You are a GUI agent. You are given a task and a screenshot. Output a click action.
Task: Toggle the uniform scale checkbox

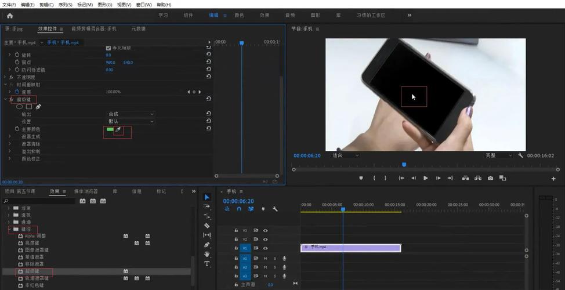(x=108, y=48)
